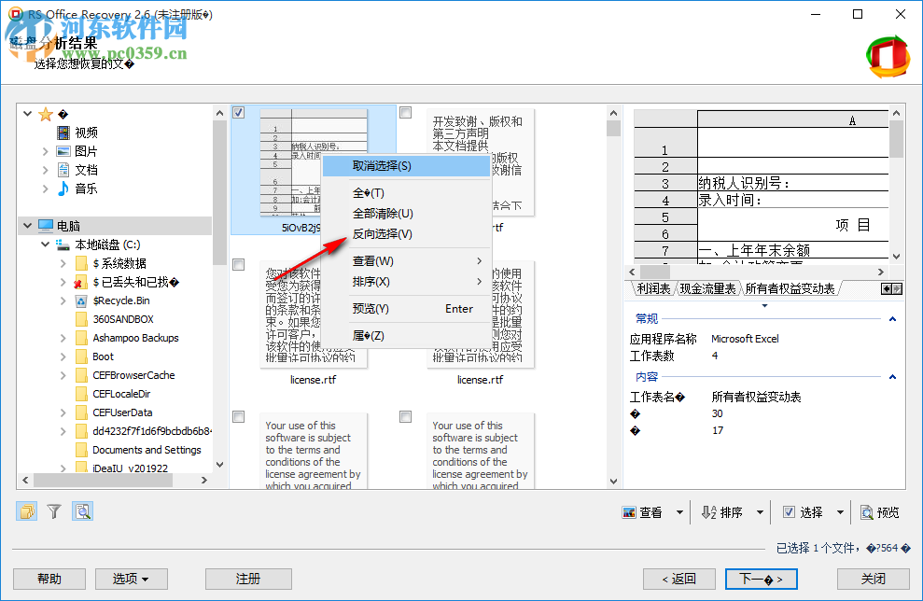Click the document search preview icon bottom-left
The width and height of the screenshot is (923, 601).
click(x=82, y=510)
